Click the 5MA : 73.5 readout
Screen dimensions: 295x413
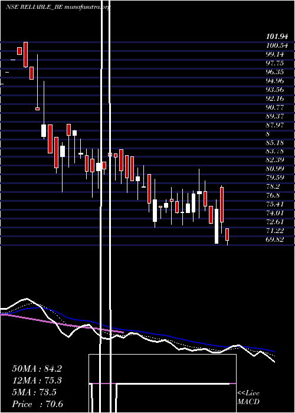(x=34, y=392)
